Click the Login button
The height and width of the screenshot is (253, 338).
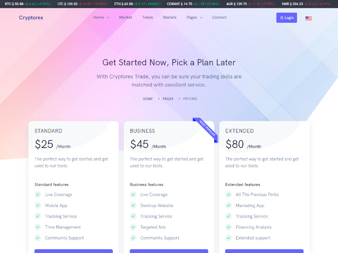coord(287,18)
